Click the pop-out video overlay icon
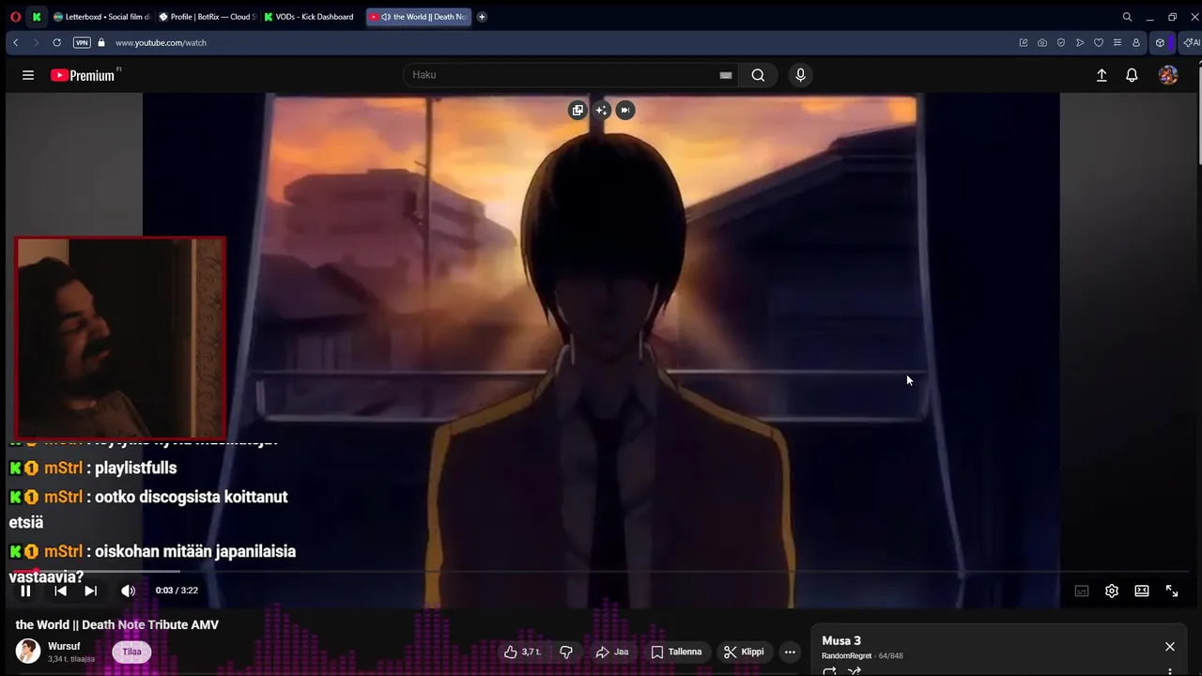This screenshot has height=676, width=1202. (578, 110)
